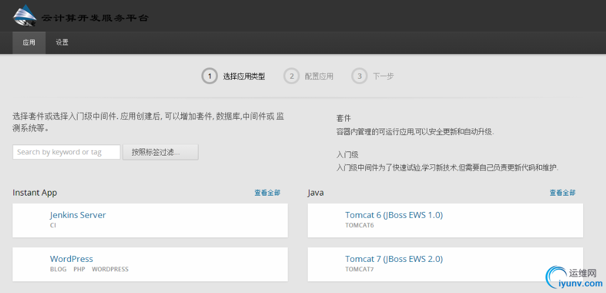Click the CI tag under Jenkins
The image size is (606, 293).
[x=53, y=225]
